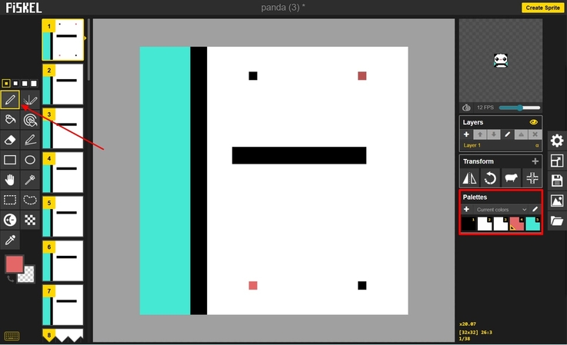Select the Pen tool
The width and height of the screenshot is (567, 345).
(10, 100)
